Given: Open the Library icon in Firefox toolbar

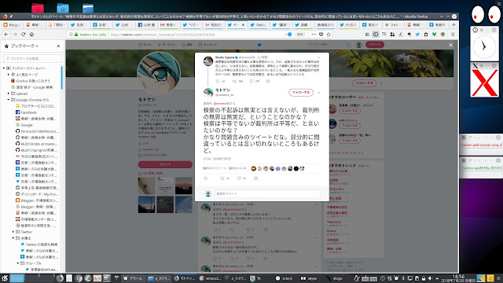Looking at the screenshot, I should click(368, 35).
